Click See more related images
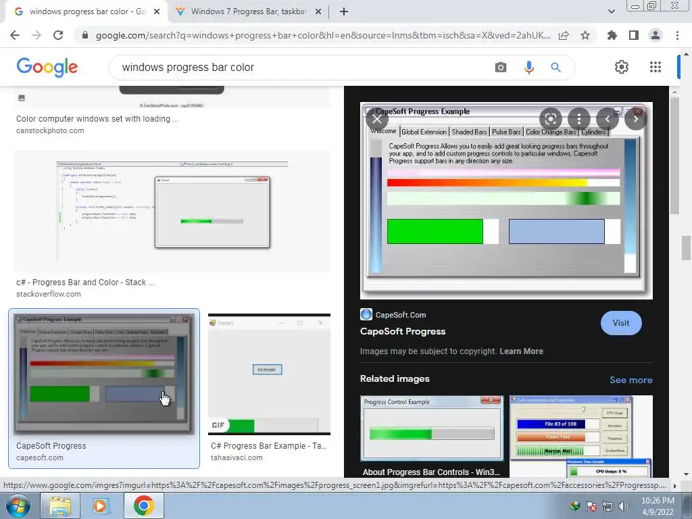This screenshot has height=519, width=692. point(631,380)
